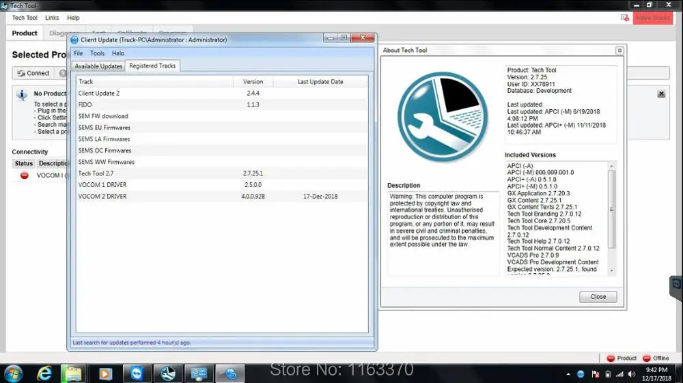
Task: Select the Registered Tracks tab
Action: (152, 66)
